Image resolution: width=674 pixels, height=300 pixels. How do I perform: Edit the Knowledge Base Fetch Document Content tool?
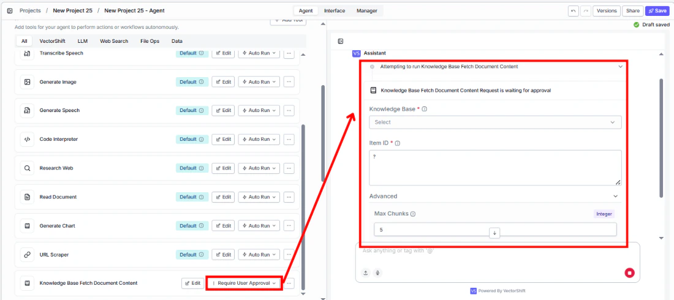pyautogui.click(x=192, y=283)
